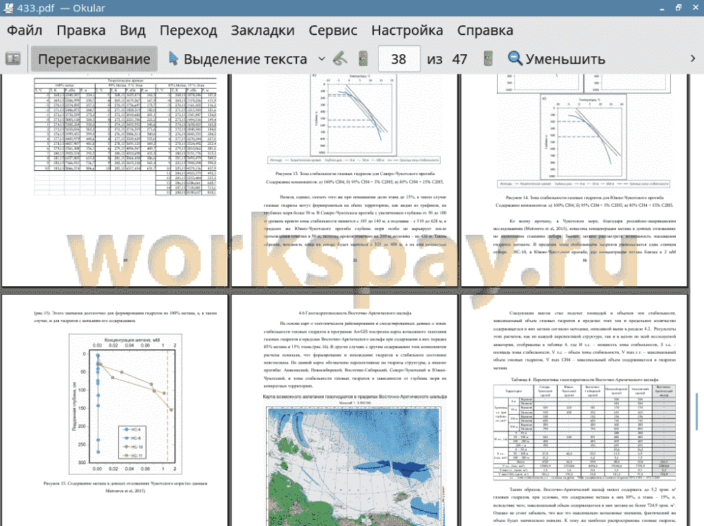Image resolution: width=704 pixels, height=526 pixels.
Task: Select page with Arctic shelf map
Action: click(x=344, y=410)
